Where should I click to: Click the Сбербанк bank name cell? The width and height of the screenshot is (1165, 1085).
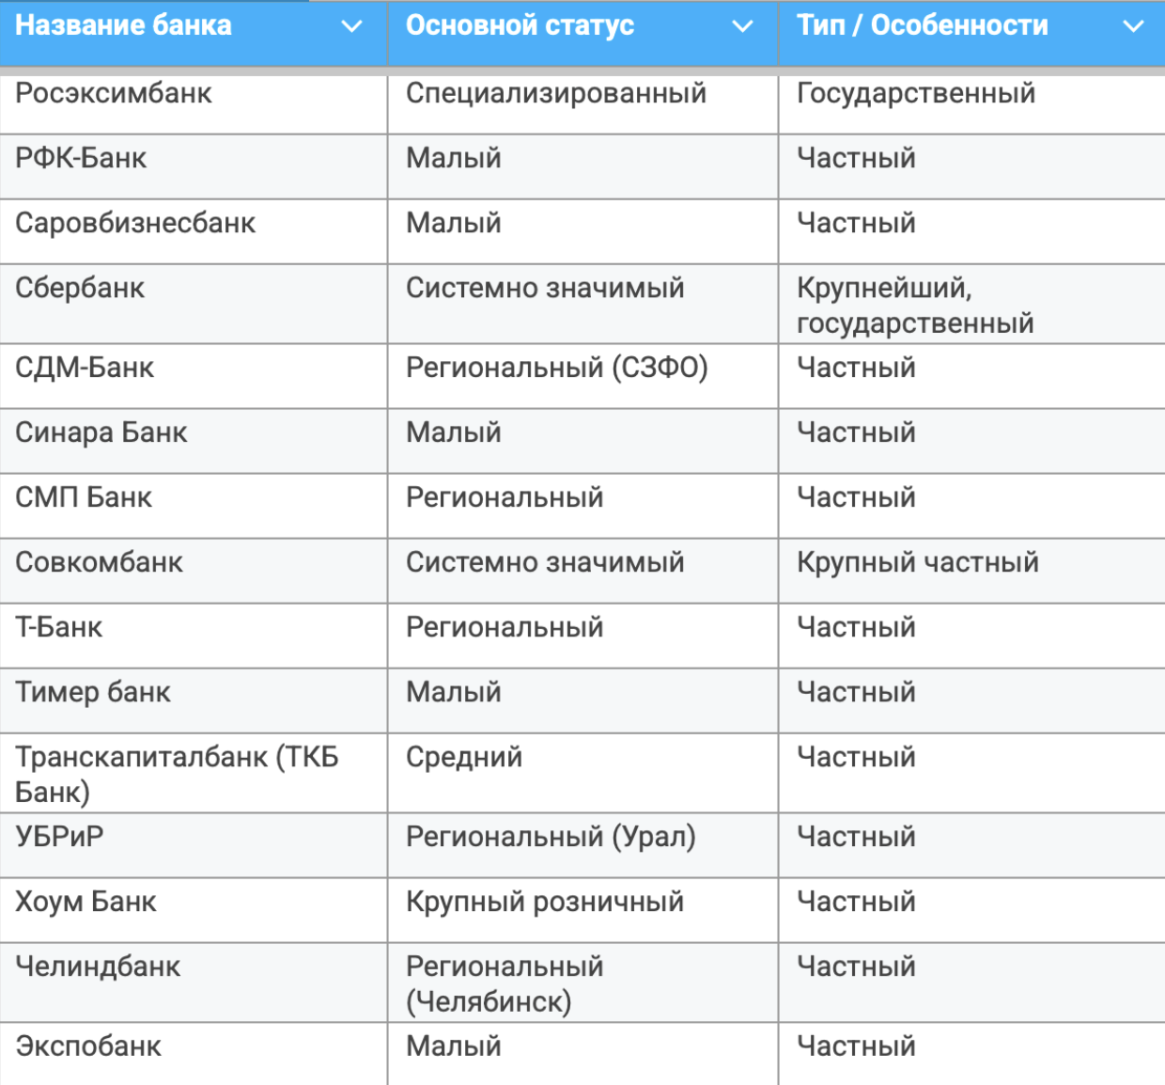pos(80,289)
